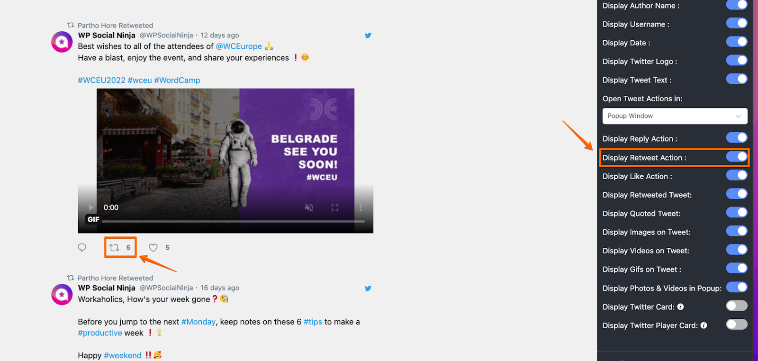This screenshot has height=361, width=758.
Task: Follow the #Monday hashtag link
Action: pyautogui.click(x=199, y=322)
